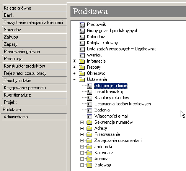Image resolution: width=186 pixels, height=171 pixels.
Task: Collapse the Ustawienia folder node
Action: coord(74,79)
